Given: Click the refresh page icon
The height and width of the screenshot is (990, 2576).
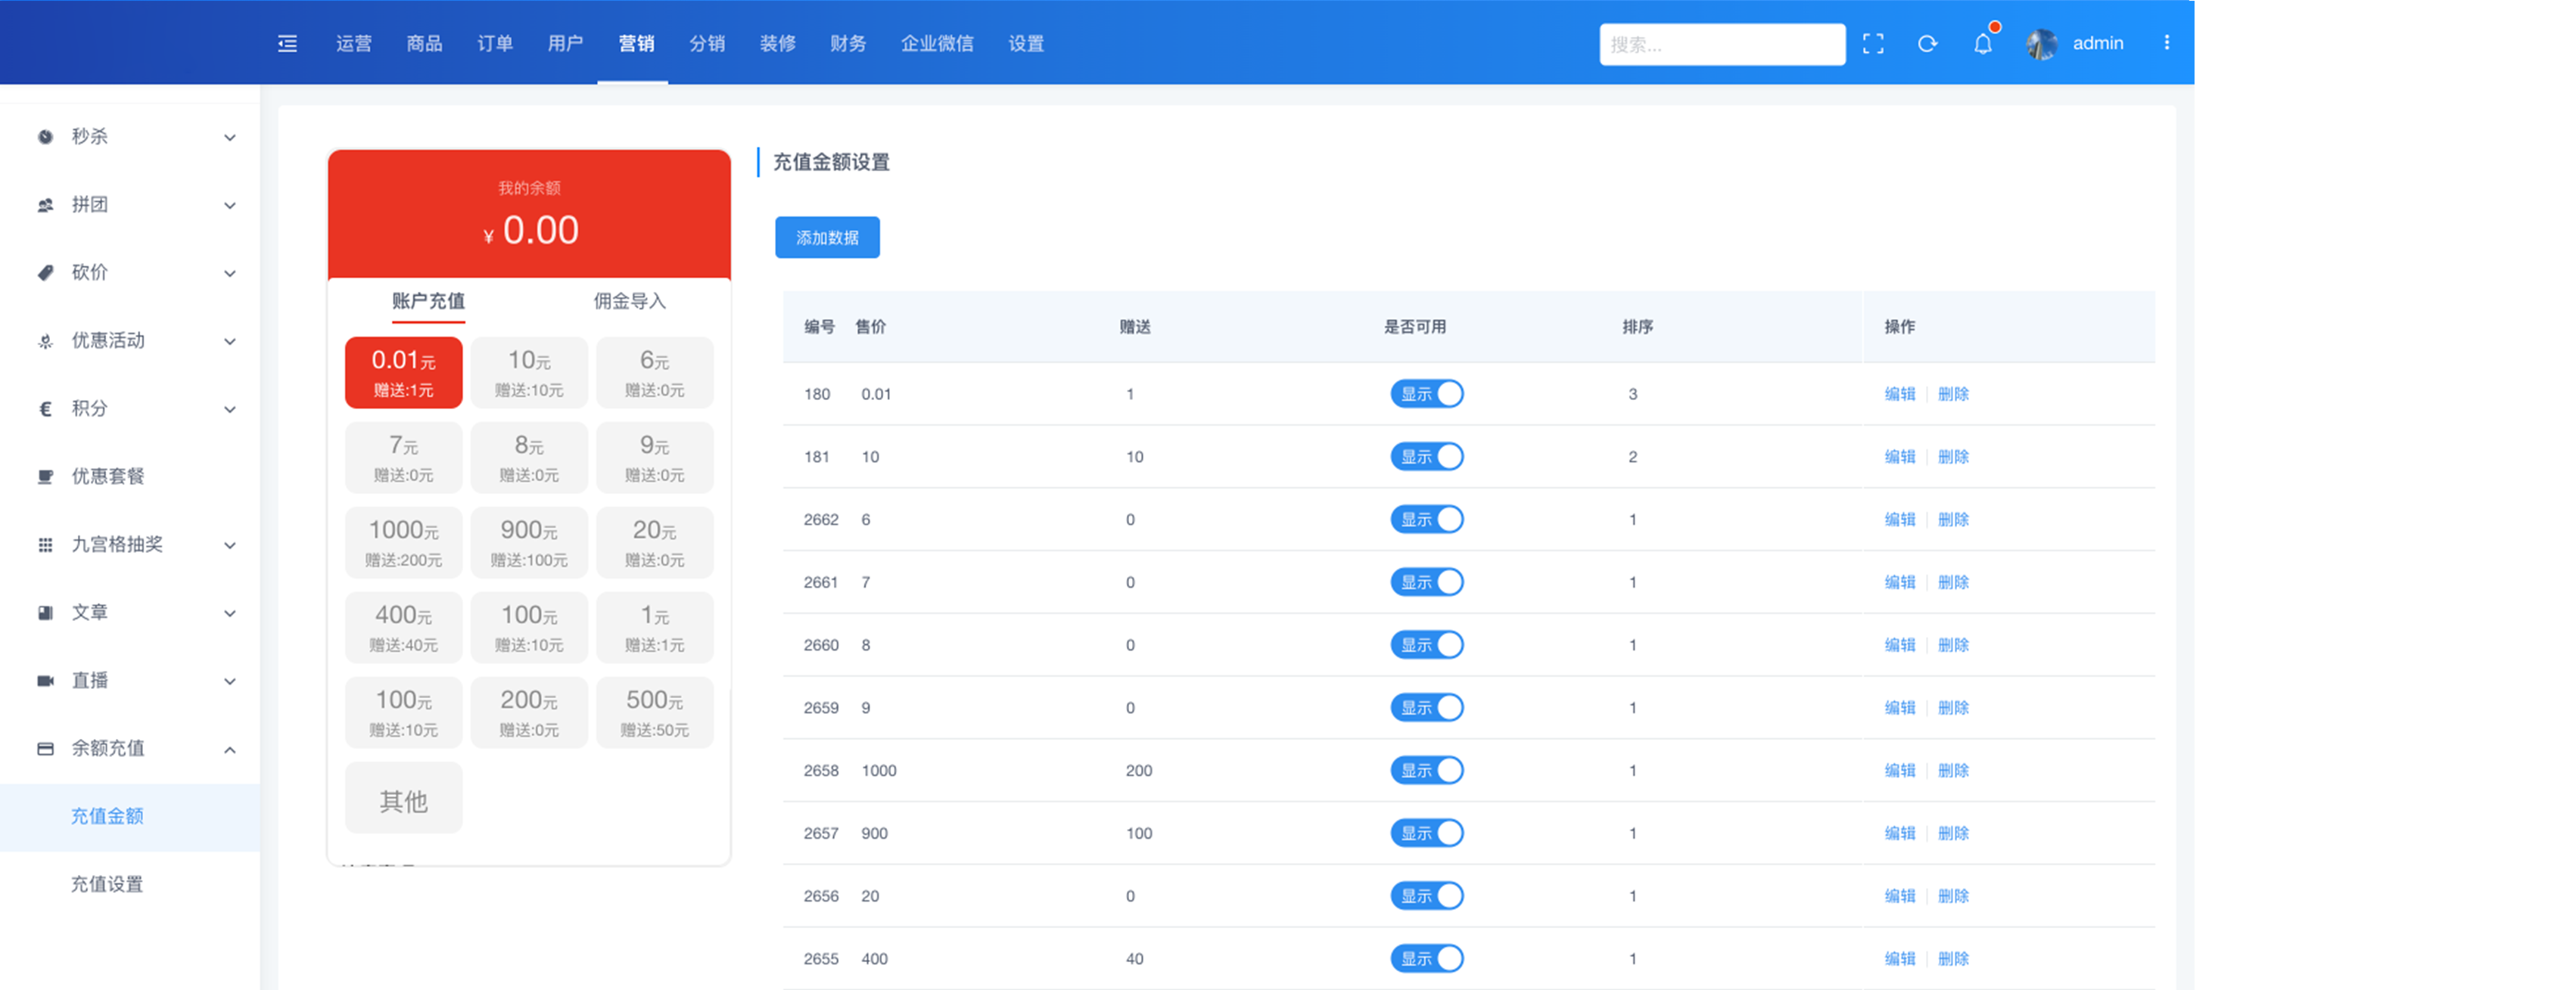Looking at the screenshot, I should tap(1927, 43).
